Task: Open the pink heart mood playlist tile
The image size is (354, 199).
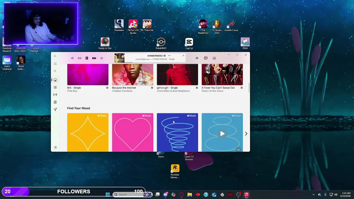Action: (x=132, y=132)
